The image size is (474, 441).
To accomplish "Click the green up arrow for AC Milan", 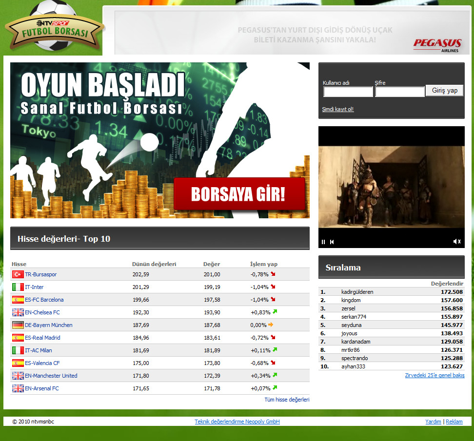I will (x=275, y=350).
